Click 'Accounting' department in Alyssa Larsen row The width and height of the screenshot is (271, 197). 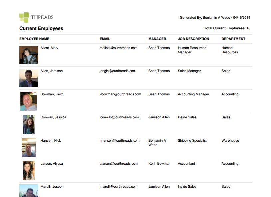point(230,163)
